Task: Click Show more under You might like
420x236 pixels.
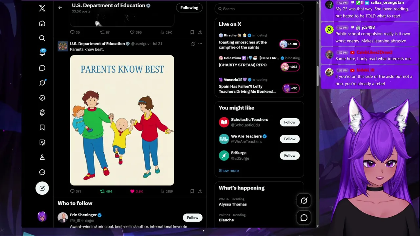Action: coord(229,170)
